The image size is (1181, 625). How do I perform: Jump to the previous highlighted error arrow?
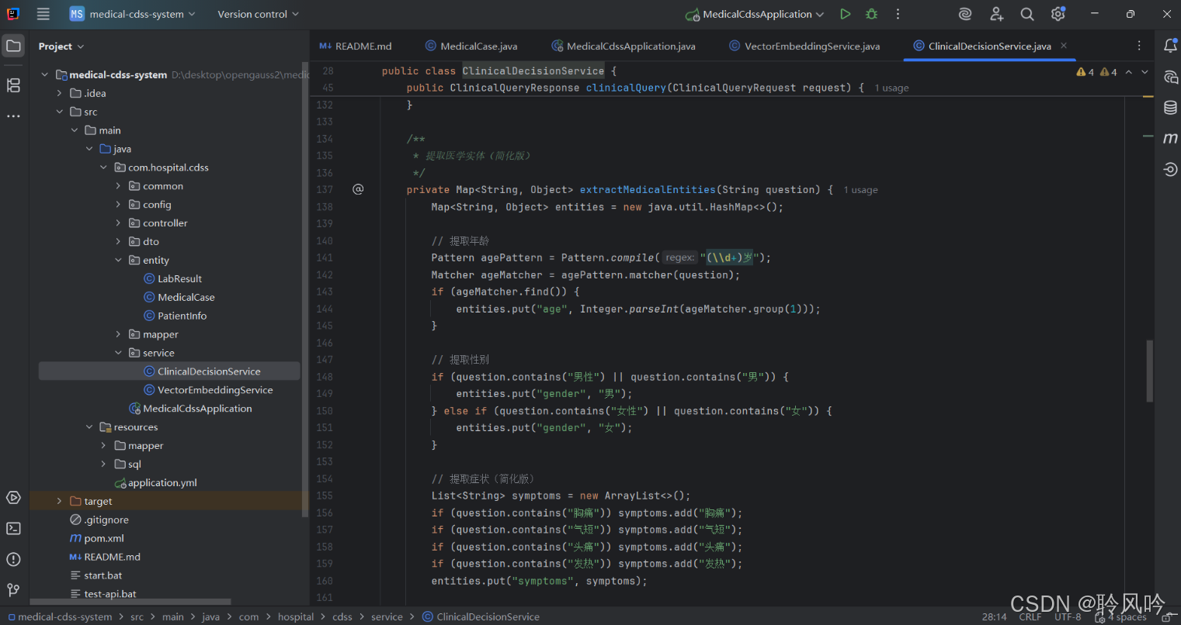(x=1129, y=72)
